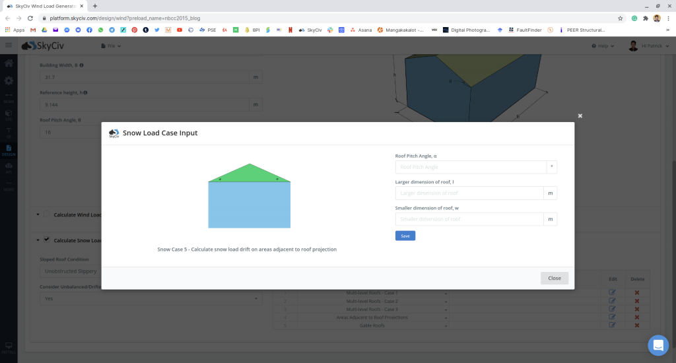Click the edit icon for Gable Roofs row
The height and width of the screenshot is (363, 676).
tap(612, 325)
